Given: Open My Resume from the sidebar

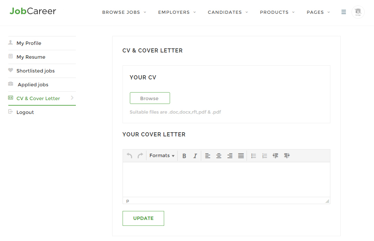Looking at the screenshot, I should 31,57.
